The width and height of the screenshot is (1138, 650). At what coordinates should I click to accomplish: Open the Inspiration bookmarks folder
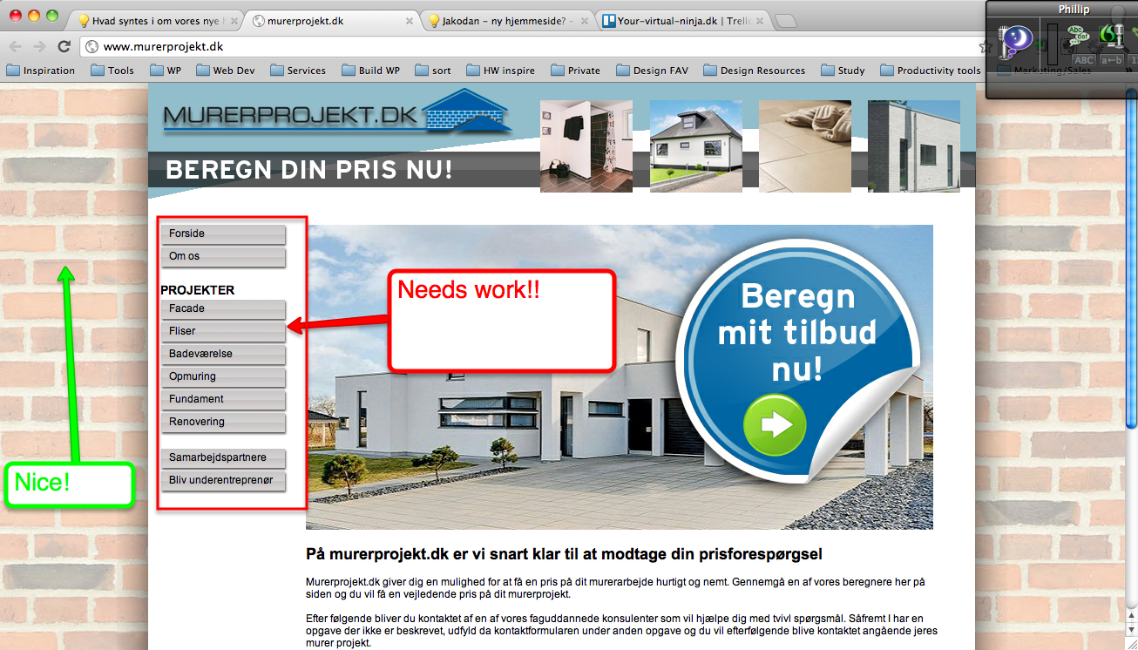pos(40,71)
